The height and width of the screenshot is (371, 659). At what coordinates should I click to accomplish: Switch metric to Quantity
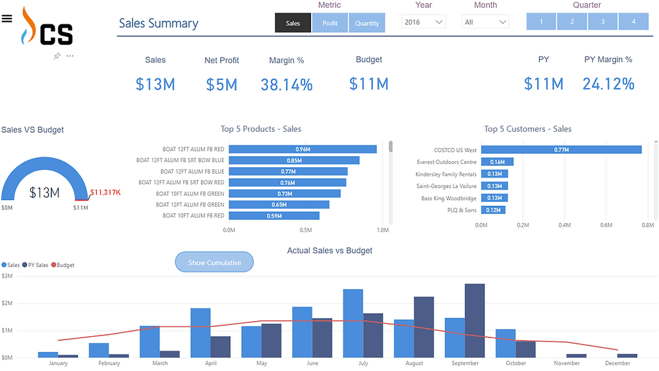coord(367,23)
